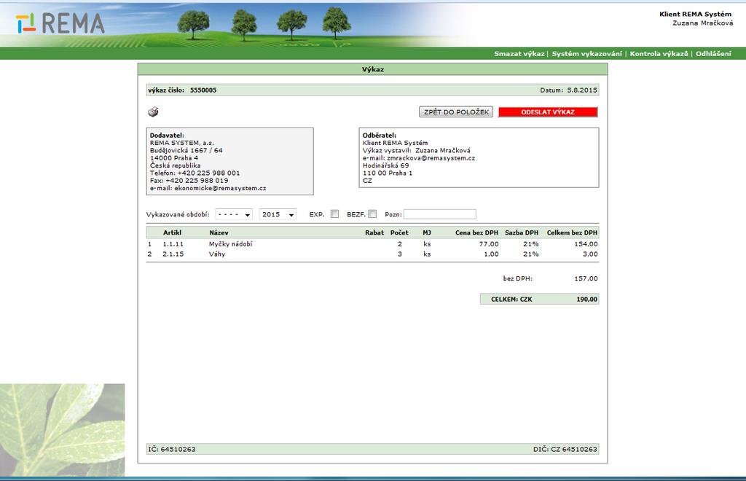Screen dimensions: 746x481
Task: Enable the EXP. checkbox
Action: tap(334, 214)
